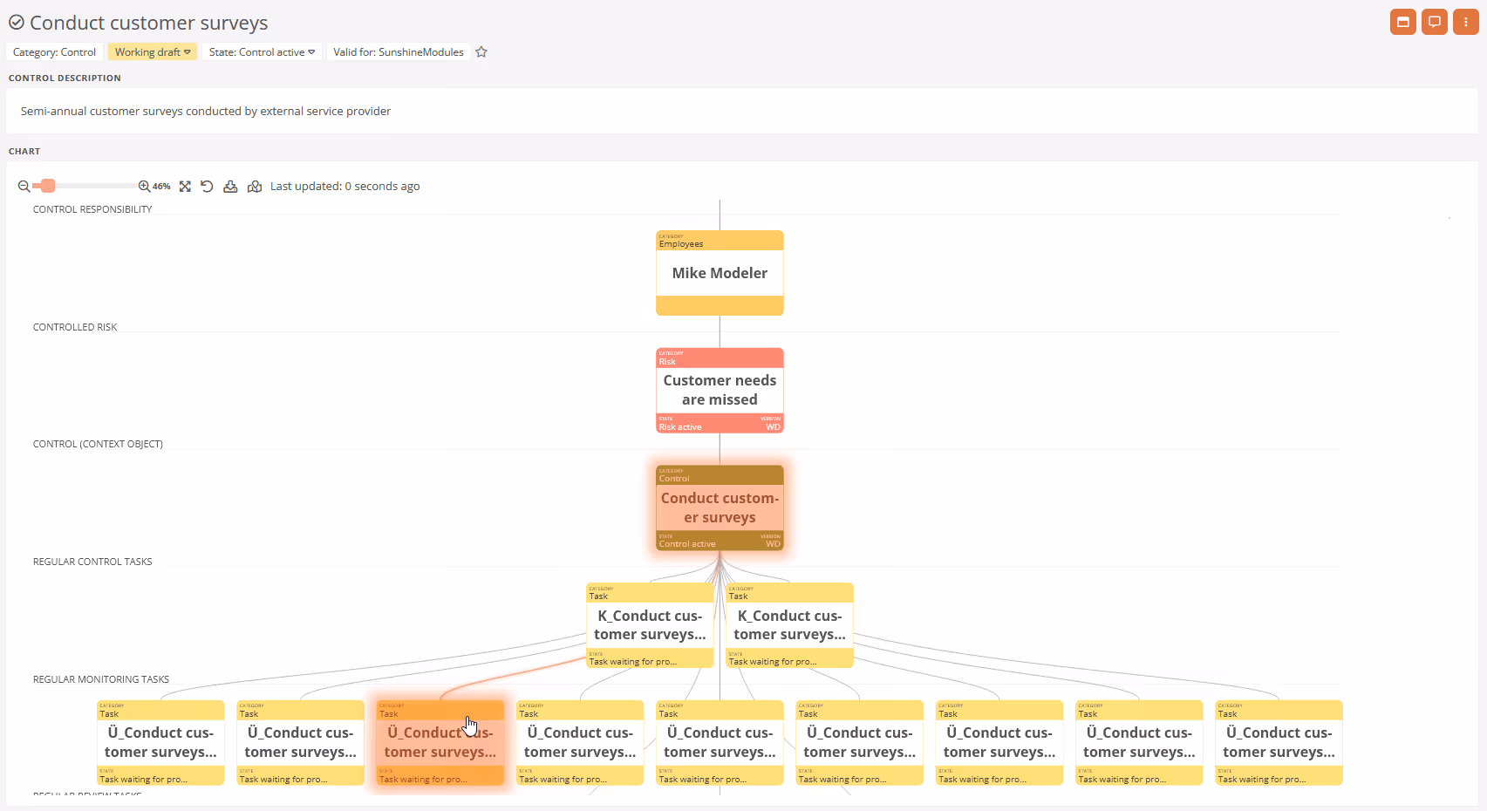
Task: Click the Employees category label on card
Action: pos(681,244)
